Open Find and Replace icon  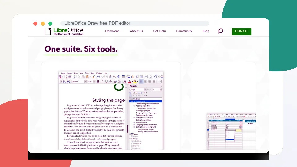[x=110, y=77]
